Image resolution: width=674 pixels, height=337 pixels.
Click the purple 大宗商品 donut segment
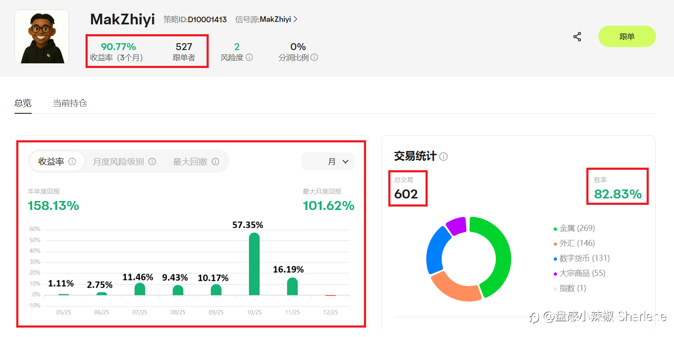456,225
